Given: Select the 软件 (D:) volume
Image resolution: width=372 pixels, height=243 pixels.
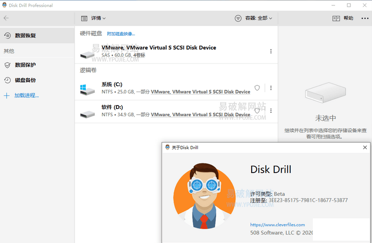Looking at the screenshot, I should (176, 111).
